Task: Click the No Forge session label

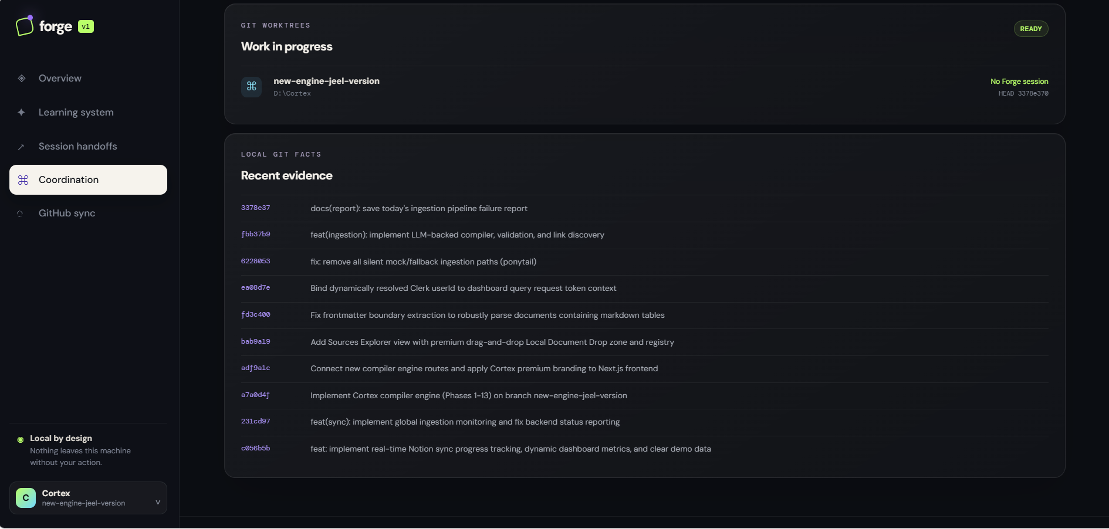Action: click(x=1019, y=82)
